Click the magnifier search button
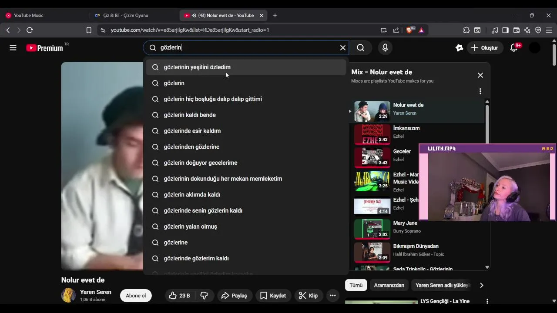 tap(361, 48)
